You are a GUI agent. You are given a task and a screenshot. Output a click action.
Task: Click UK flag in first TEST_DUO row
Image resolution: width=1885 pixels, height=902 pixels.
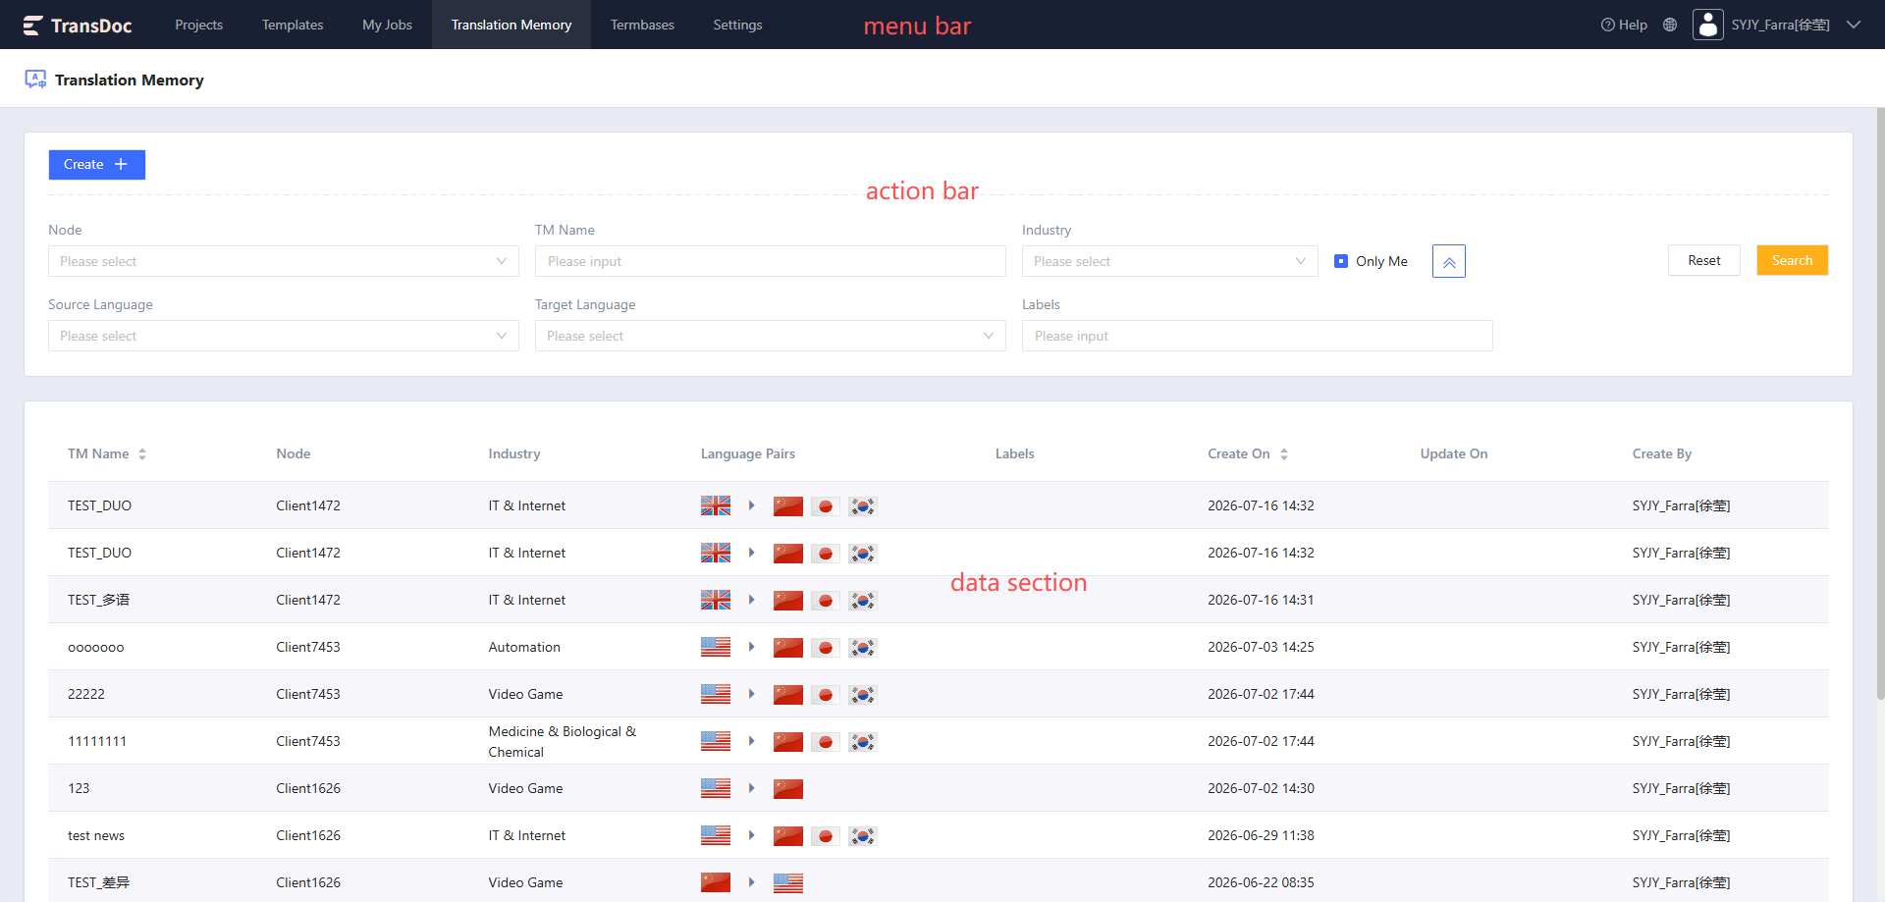point(716,506)
